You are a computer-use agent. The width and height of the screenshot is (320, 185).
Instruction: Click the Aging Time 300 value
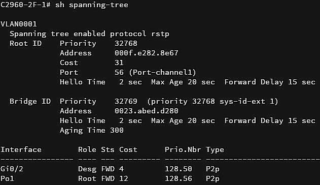pyautogui.click(x=117, y=131)
